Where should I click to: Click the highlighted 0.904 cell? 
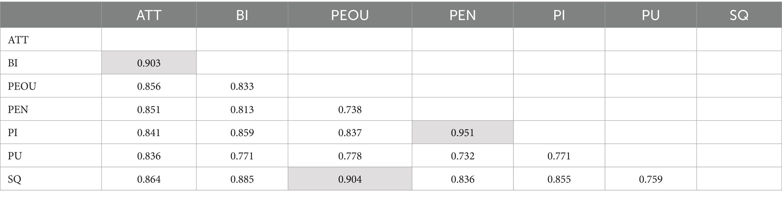[350, 179]
